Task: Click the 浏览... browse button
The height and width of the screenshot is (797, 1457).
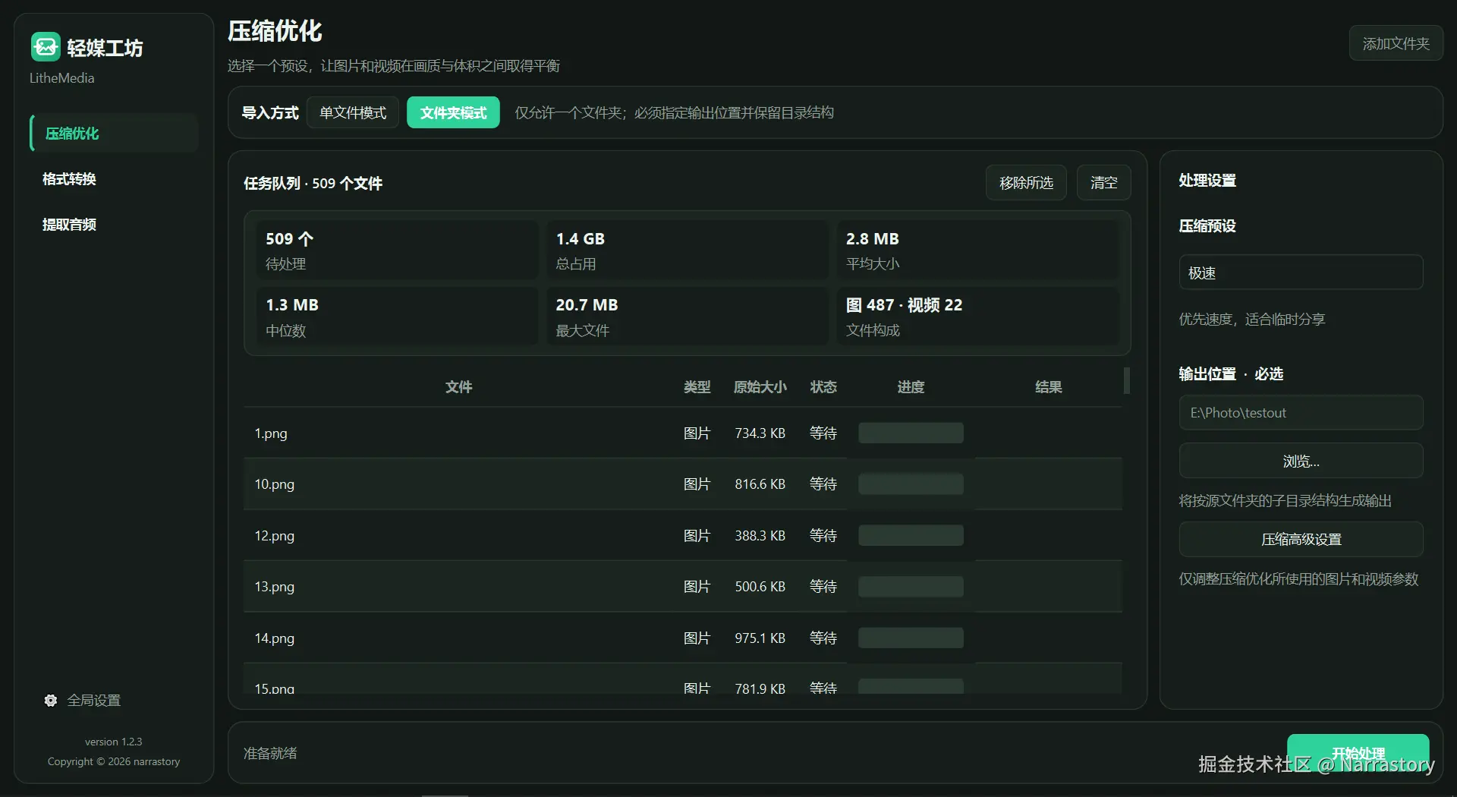Action: point(1301,461)
